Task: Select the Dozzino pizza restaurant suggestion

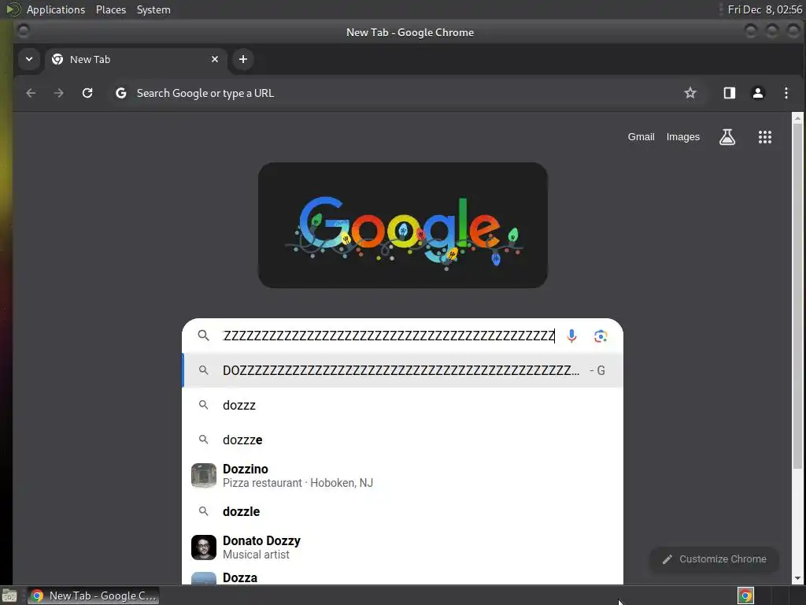Action: tap(402, 476)
